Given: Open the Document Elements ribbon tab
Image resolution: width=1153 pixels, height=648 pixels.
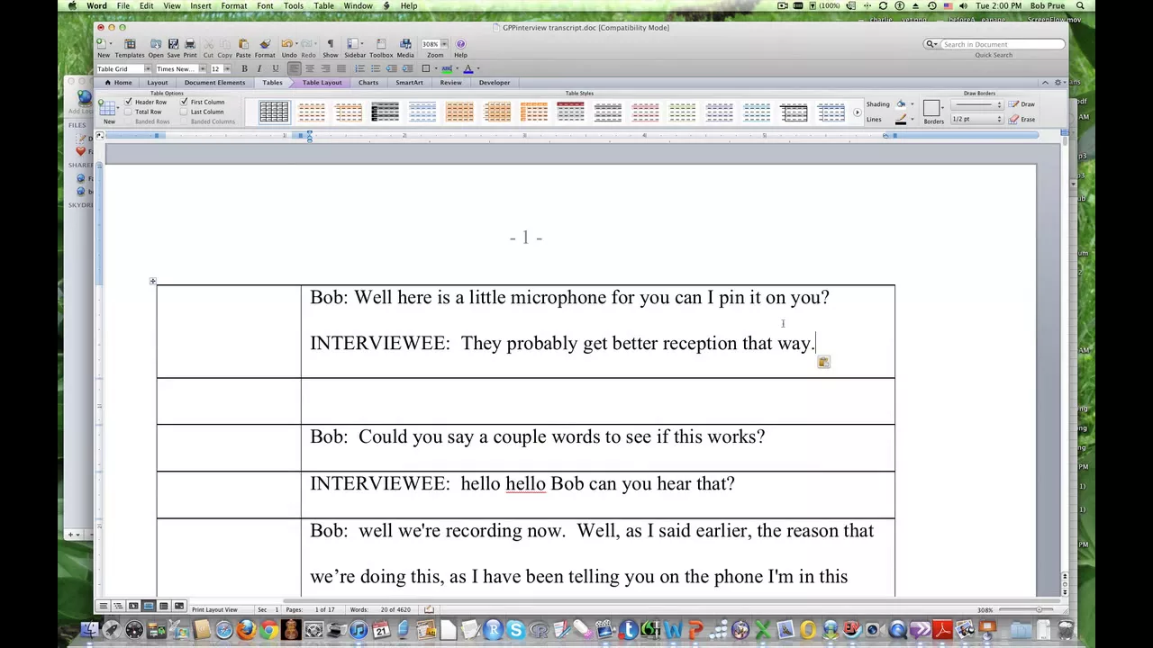Looking at the screenshot, I should pyautogui.click(x=214, y=83).
